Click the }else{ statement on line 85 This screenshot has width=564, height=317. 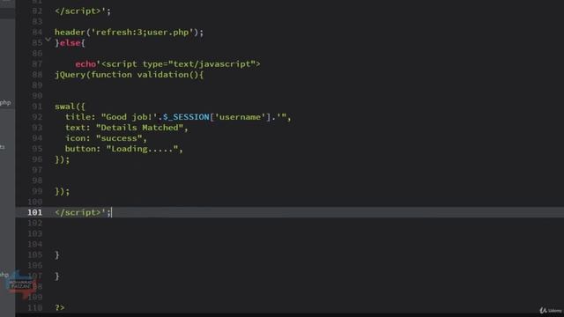click(x=70, y=43)
